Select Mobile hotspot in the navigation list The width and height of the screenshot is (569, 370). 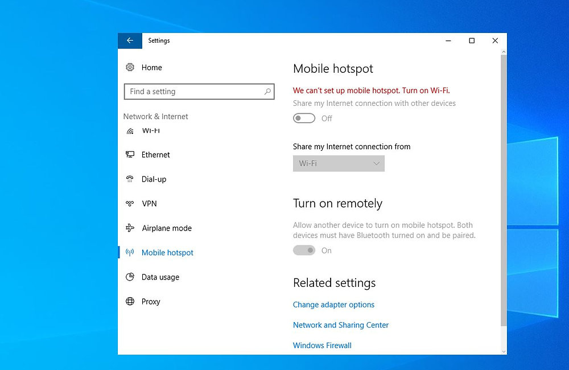[167, 252]
